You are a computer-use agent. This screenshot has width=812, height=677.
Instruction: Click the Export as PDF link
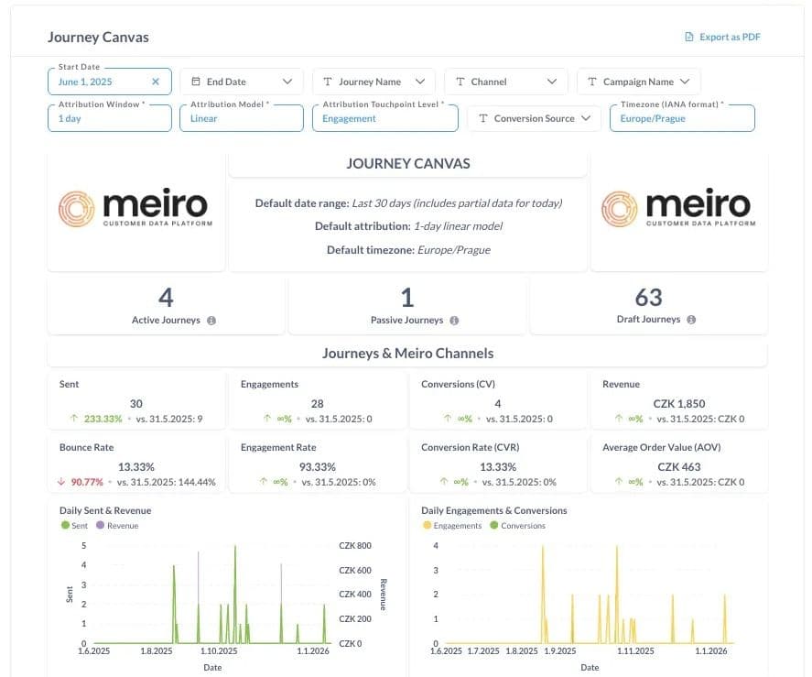pyautogui.click(x=730, y=38)
